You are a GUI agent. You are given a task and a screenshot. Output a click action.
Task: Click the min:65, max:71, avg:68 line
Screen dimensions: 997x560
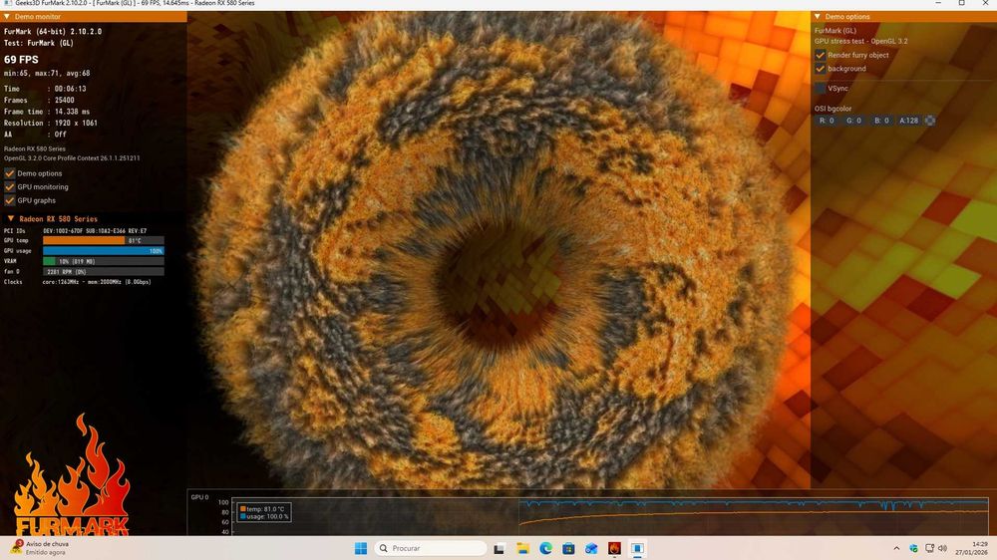coord(47,73)
